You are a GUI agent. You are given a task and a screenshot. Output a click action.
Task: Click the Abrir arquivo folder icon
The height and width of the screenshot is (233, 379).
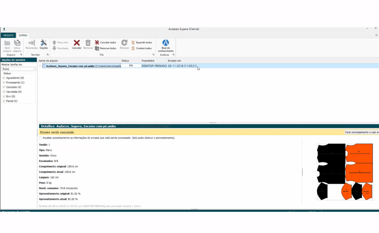click(7, 43)
